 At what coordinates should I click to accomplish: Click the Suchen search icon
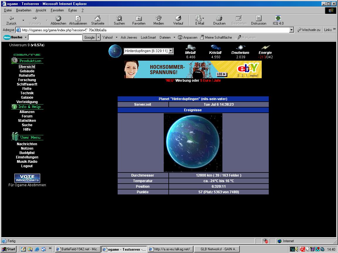[x=119, y=18]
